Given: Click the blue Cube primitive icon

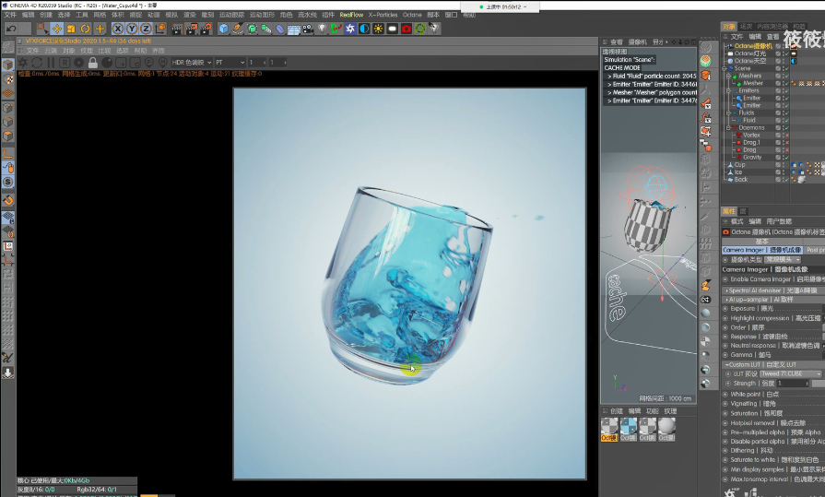Looking at the screenshot, I should (224, 29).
